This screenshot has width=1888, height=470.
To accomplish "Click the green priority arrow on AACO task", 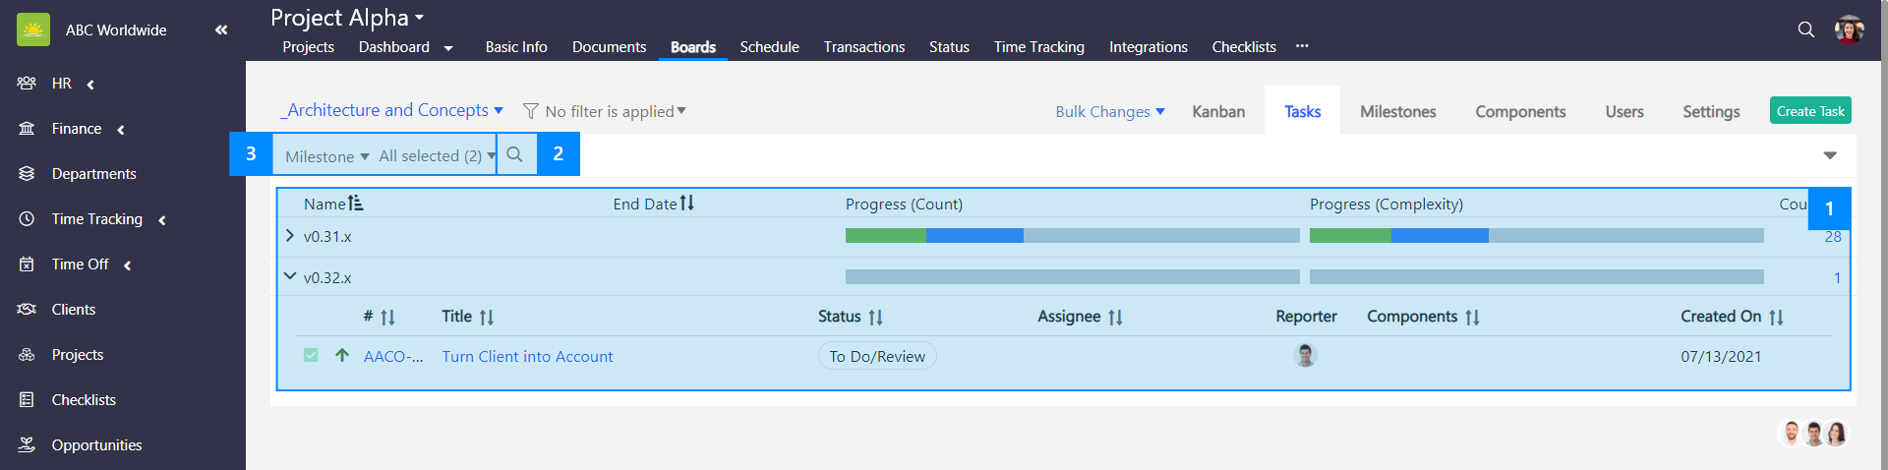I will (342, 356).
